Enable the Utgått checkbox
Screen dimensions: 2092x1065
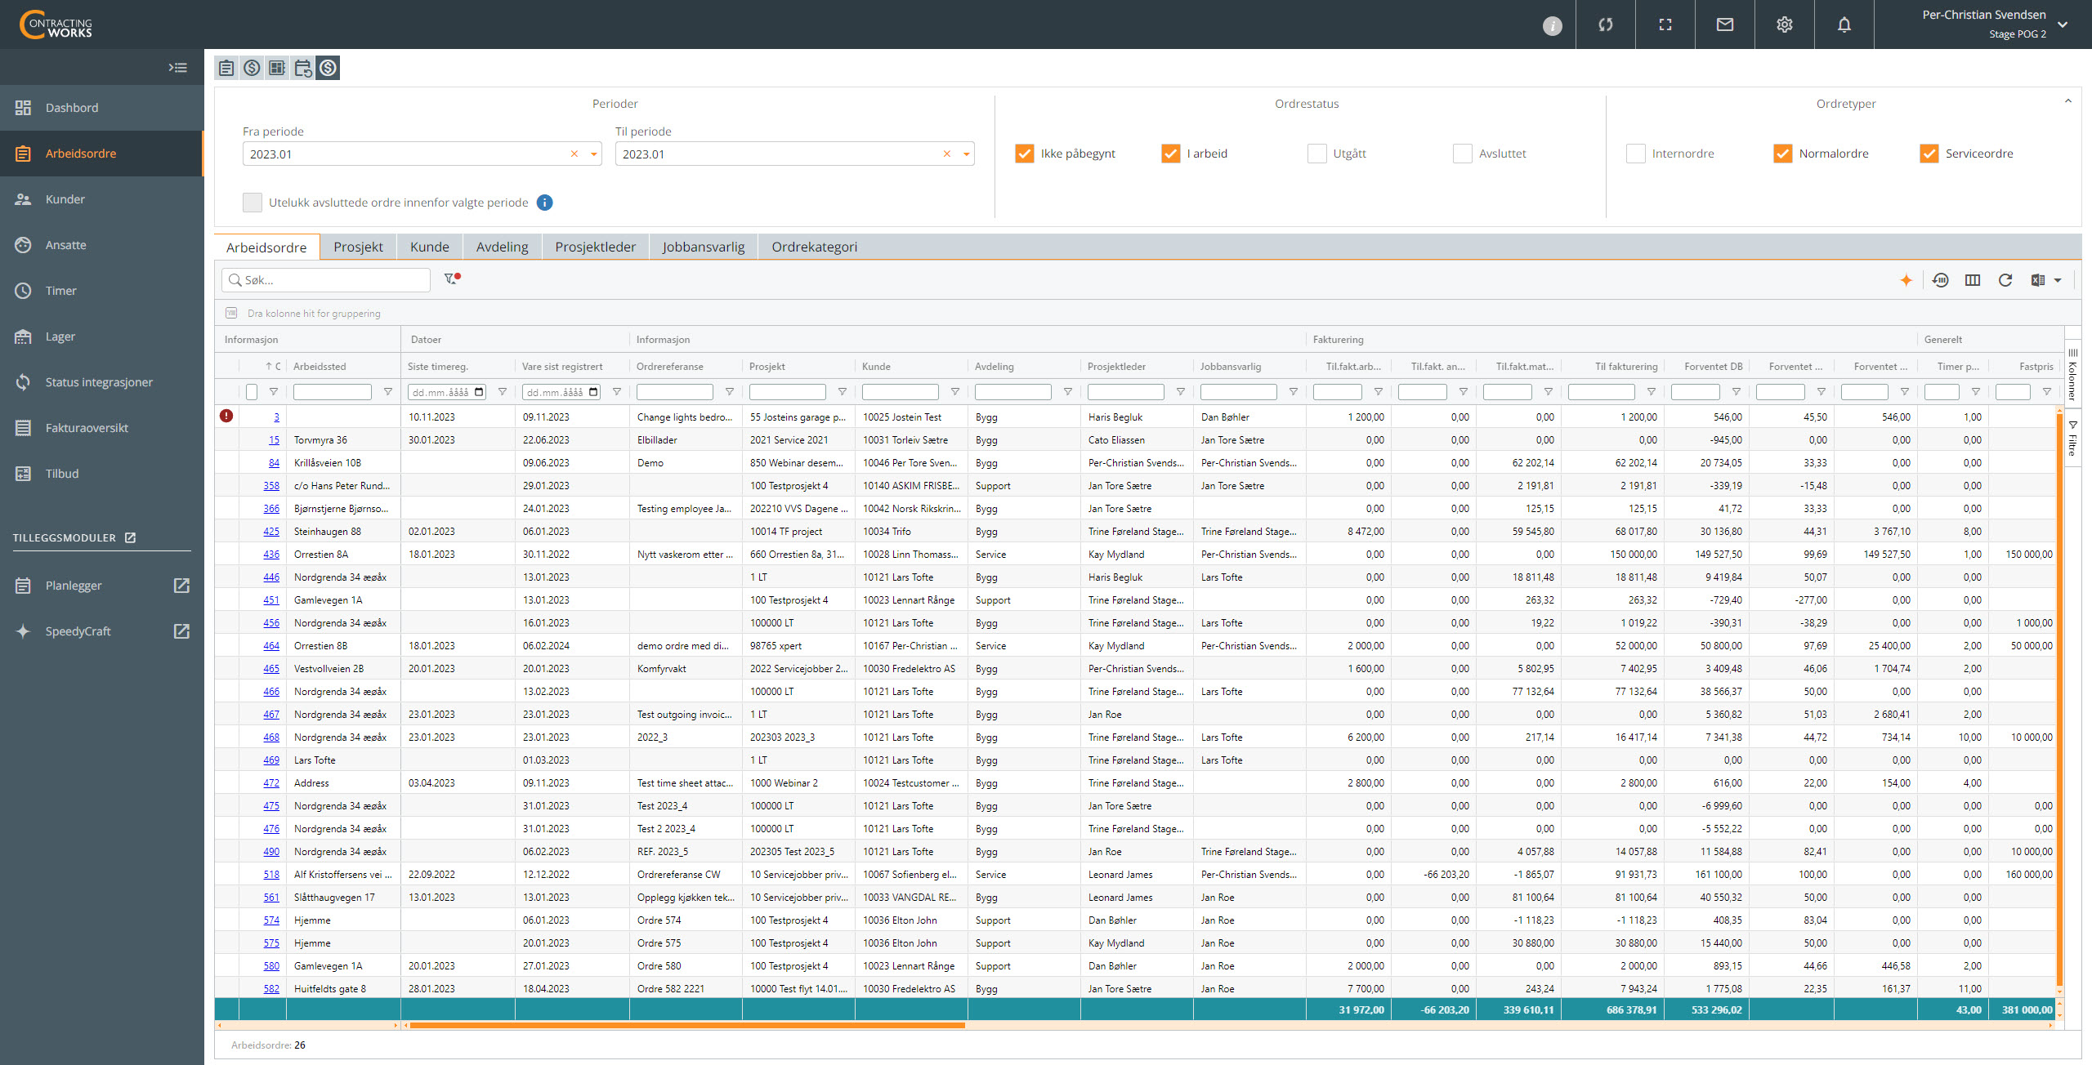pyautogui.click(x=1317, y=154)
